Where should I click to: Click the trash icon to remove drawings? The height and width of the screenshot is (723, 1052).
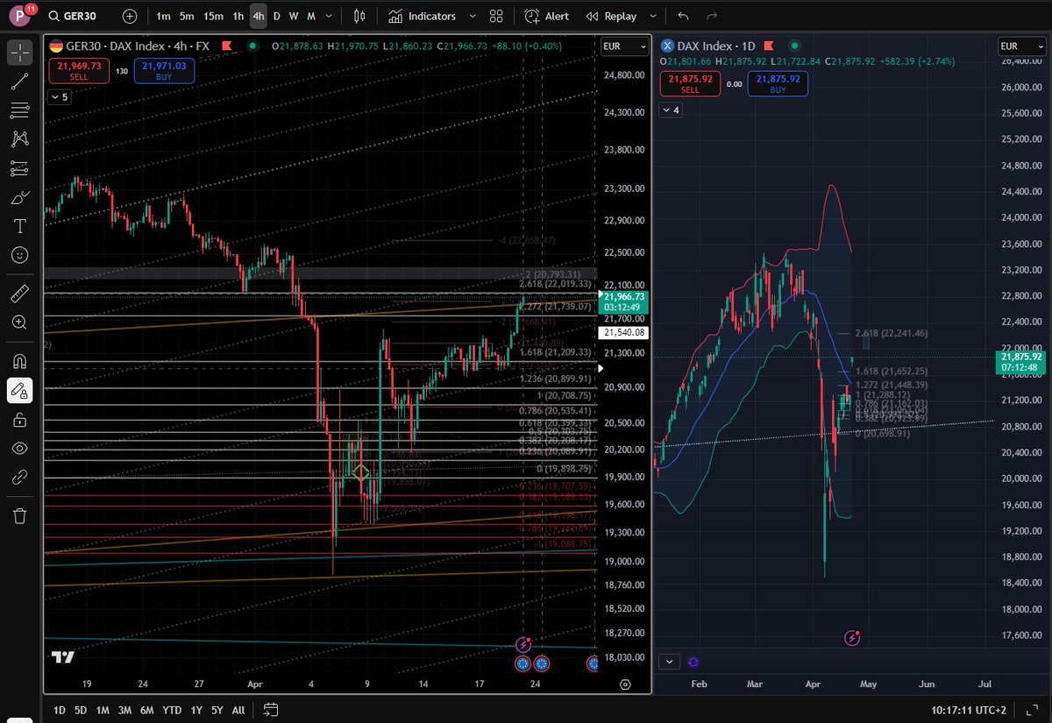18,516
